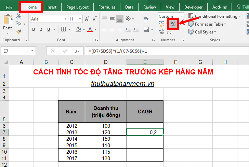
Task: Select cell with value 0,2
Action: point(145,132)
